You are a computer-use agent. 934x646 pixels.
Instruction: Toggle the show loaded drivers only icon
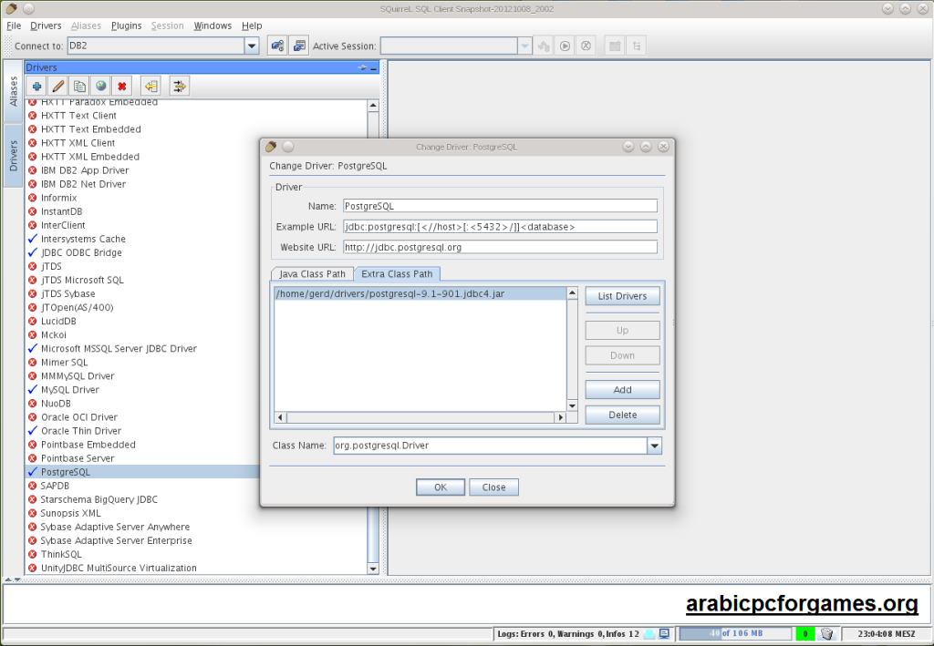[180, 87]
